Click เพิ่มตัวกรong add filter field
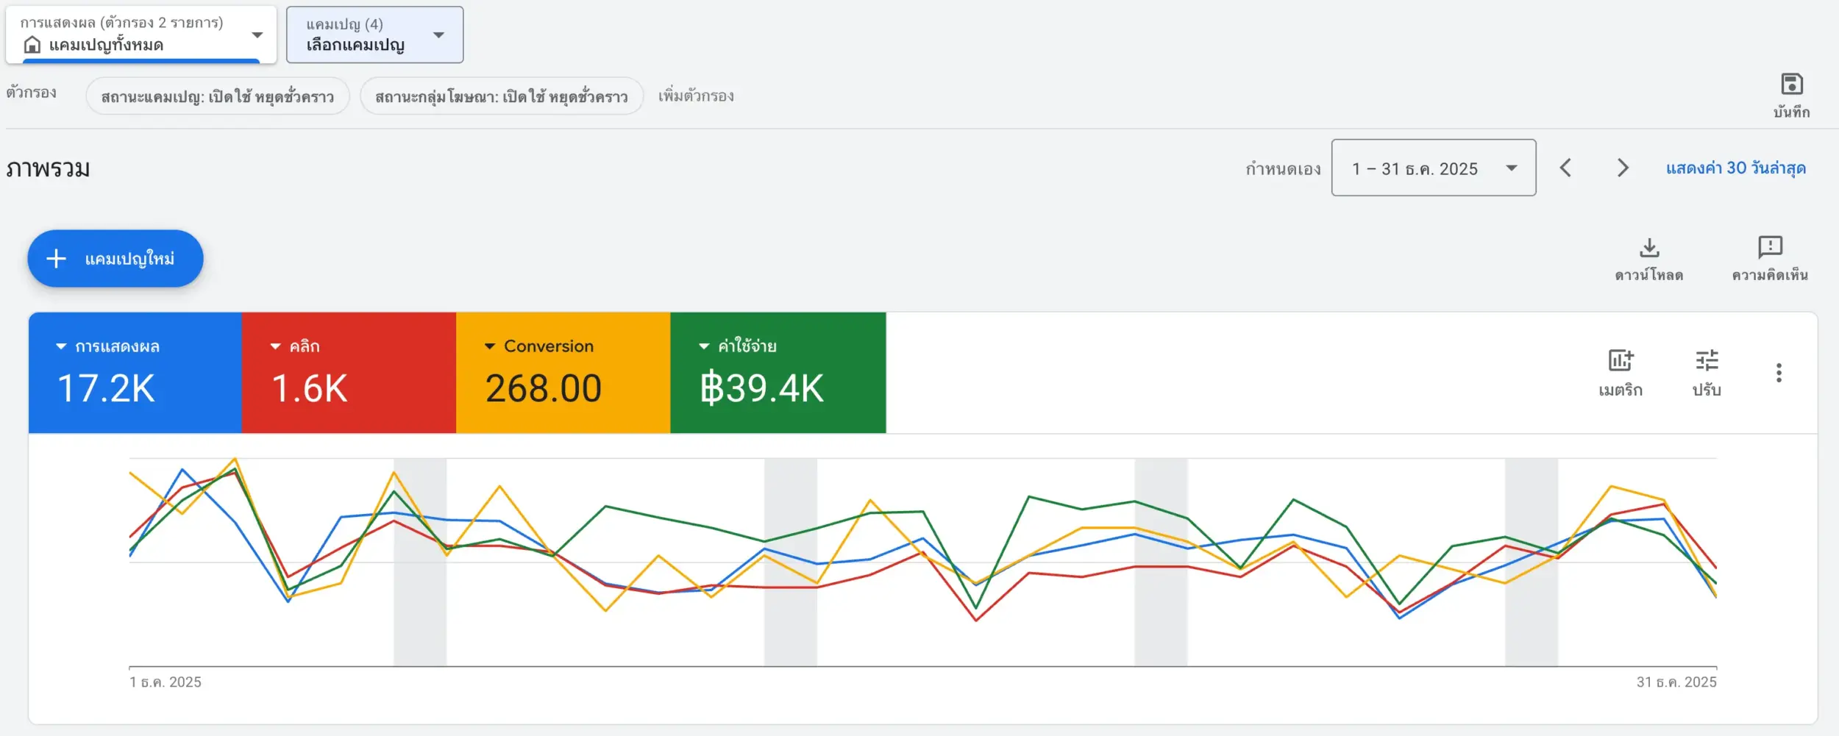This screenshot has height=736, width=1839. [696, 96]
